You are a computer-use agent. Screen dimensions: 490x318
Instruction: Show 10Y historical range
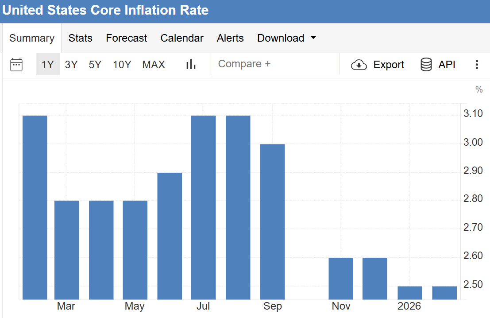[x=122, y=65]
